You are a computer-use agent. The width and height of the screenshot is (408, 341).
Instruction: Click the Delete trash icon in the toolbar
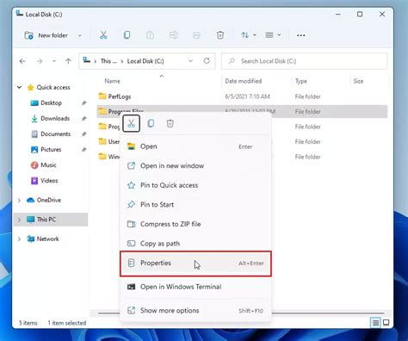[220, 35]
